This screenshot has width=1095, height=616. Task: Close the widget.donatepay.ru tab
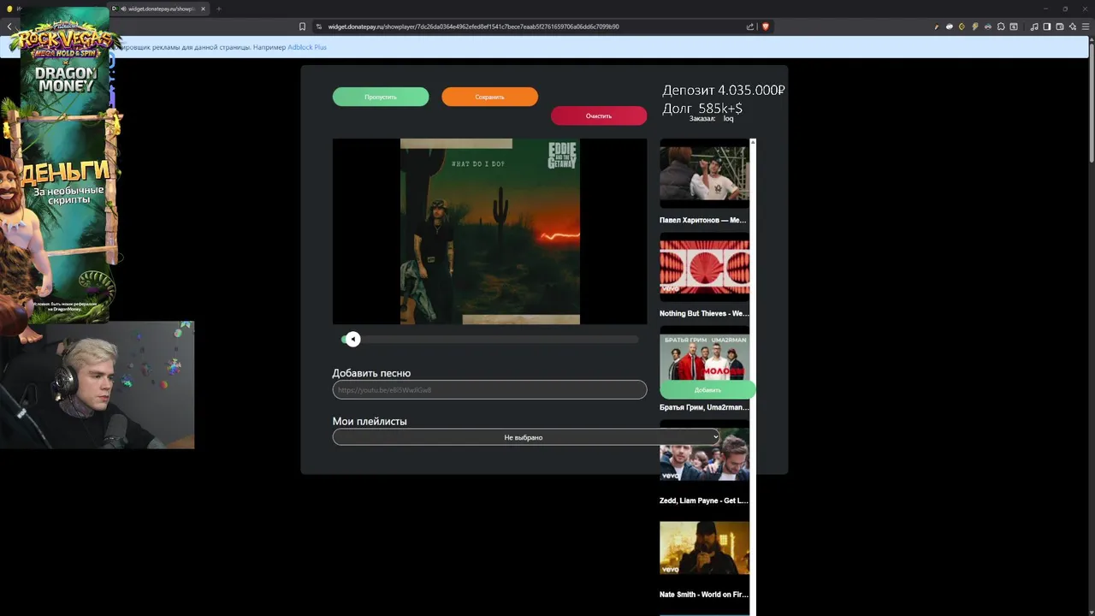203,9
